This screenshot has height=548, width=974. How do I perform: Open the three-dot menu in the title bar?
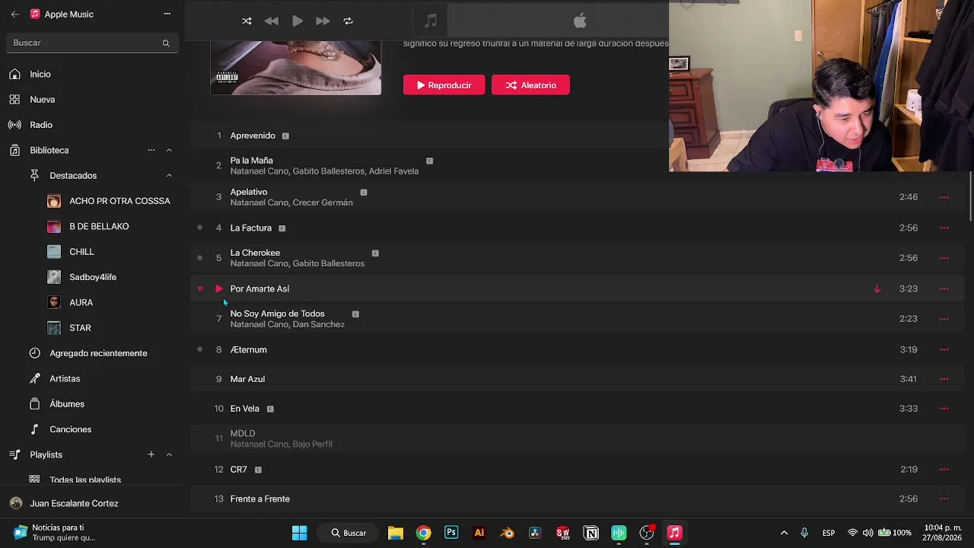(167, 14)
